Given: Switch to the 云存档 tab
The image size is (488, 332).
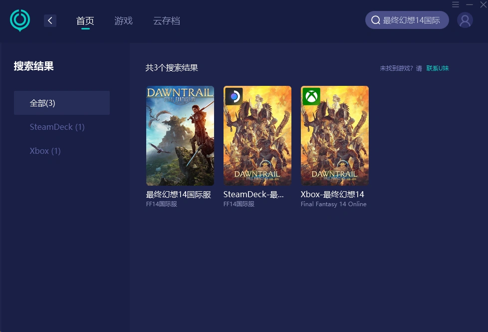Looking at the screenshot, I should (167, 21).
